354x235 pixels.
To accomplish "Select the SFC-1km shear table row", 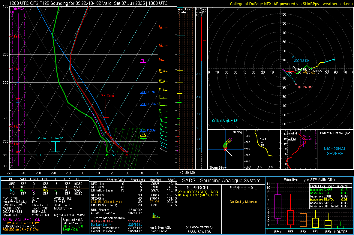I will click(134, 184).
